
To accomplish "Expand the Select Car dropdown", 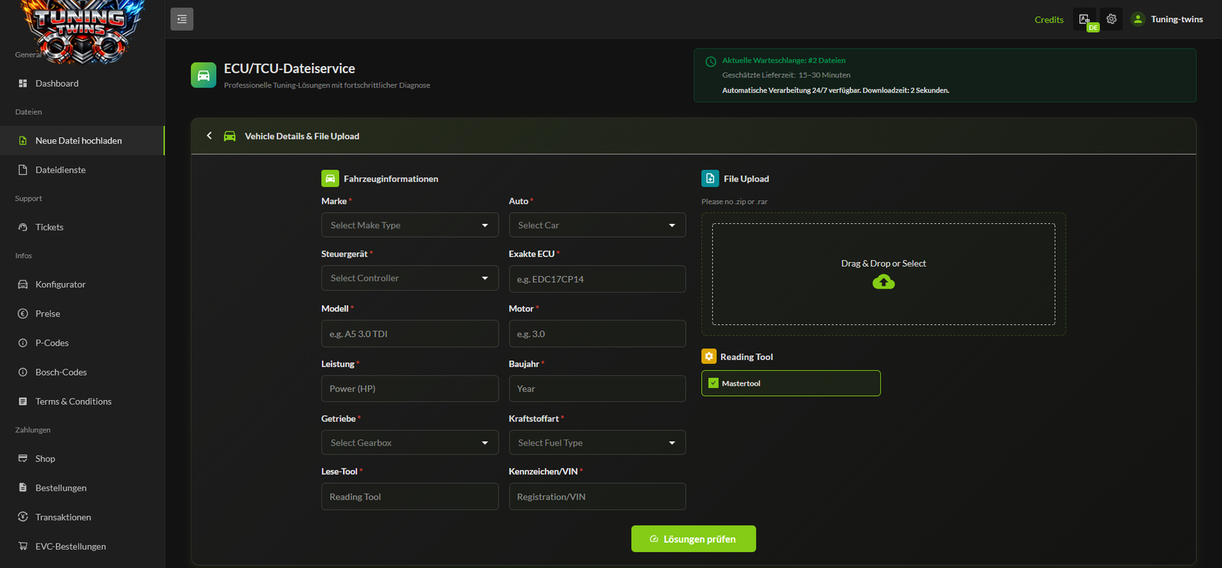I will 597,225.
